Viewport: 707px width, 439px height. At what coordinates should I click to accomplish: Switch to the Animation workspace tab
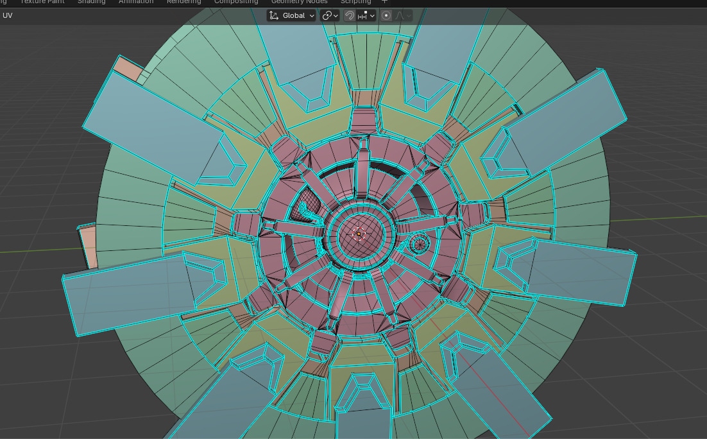[x=136, y=2]
